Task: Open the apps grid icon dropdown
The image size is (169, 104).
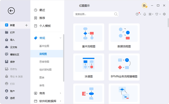Action: [x=150, y=14]
